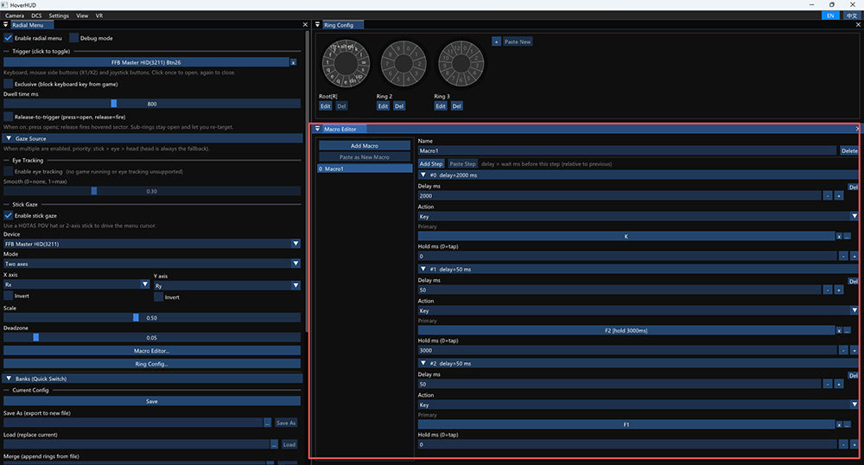Decrease step #2 delay with minus button
864x465 pixels.
pos(828,384)
